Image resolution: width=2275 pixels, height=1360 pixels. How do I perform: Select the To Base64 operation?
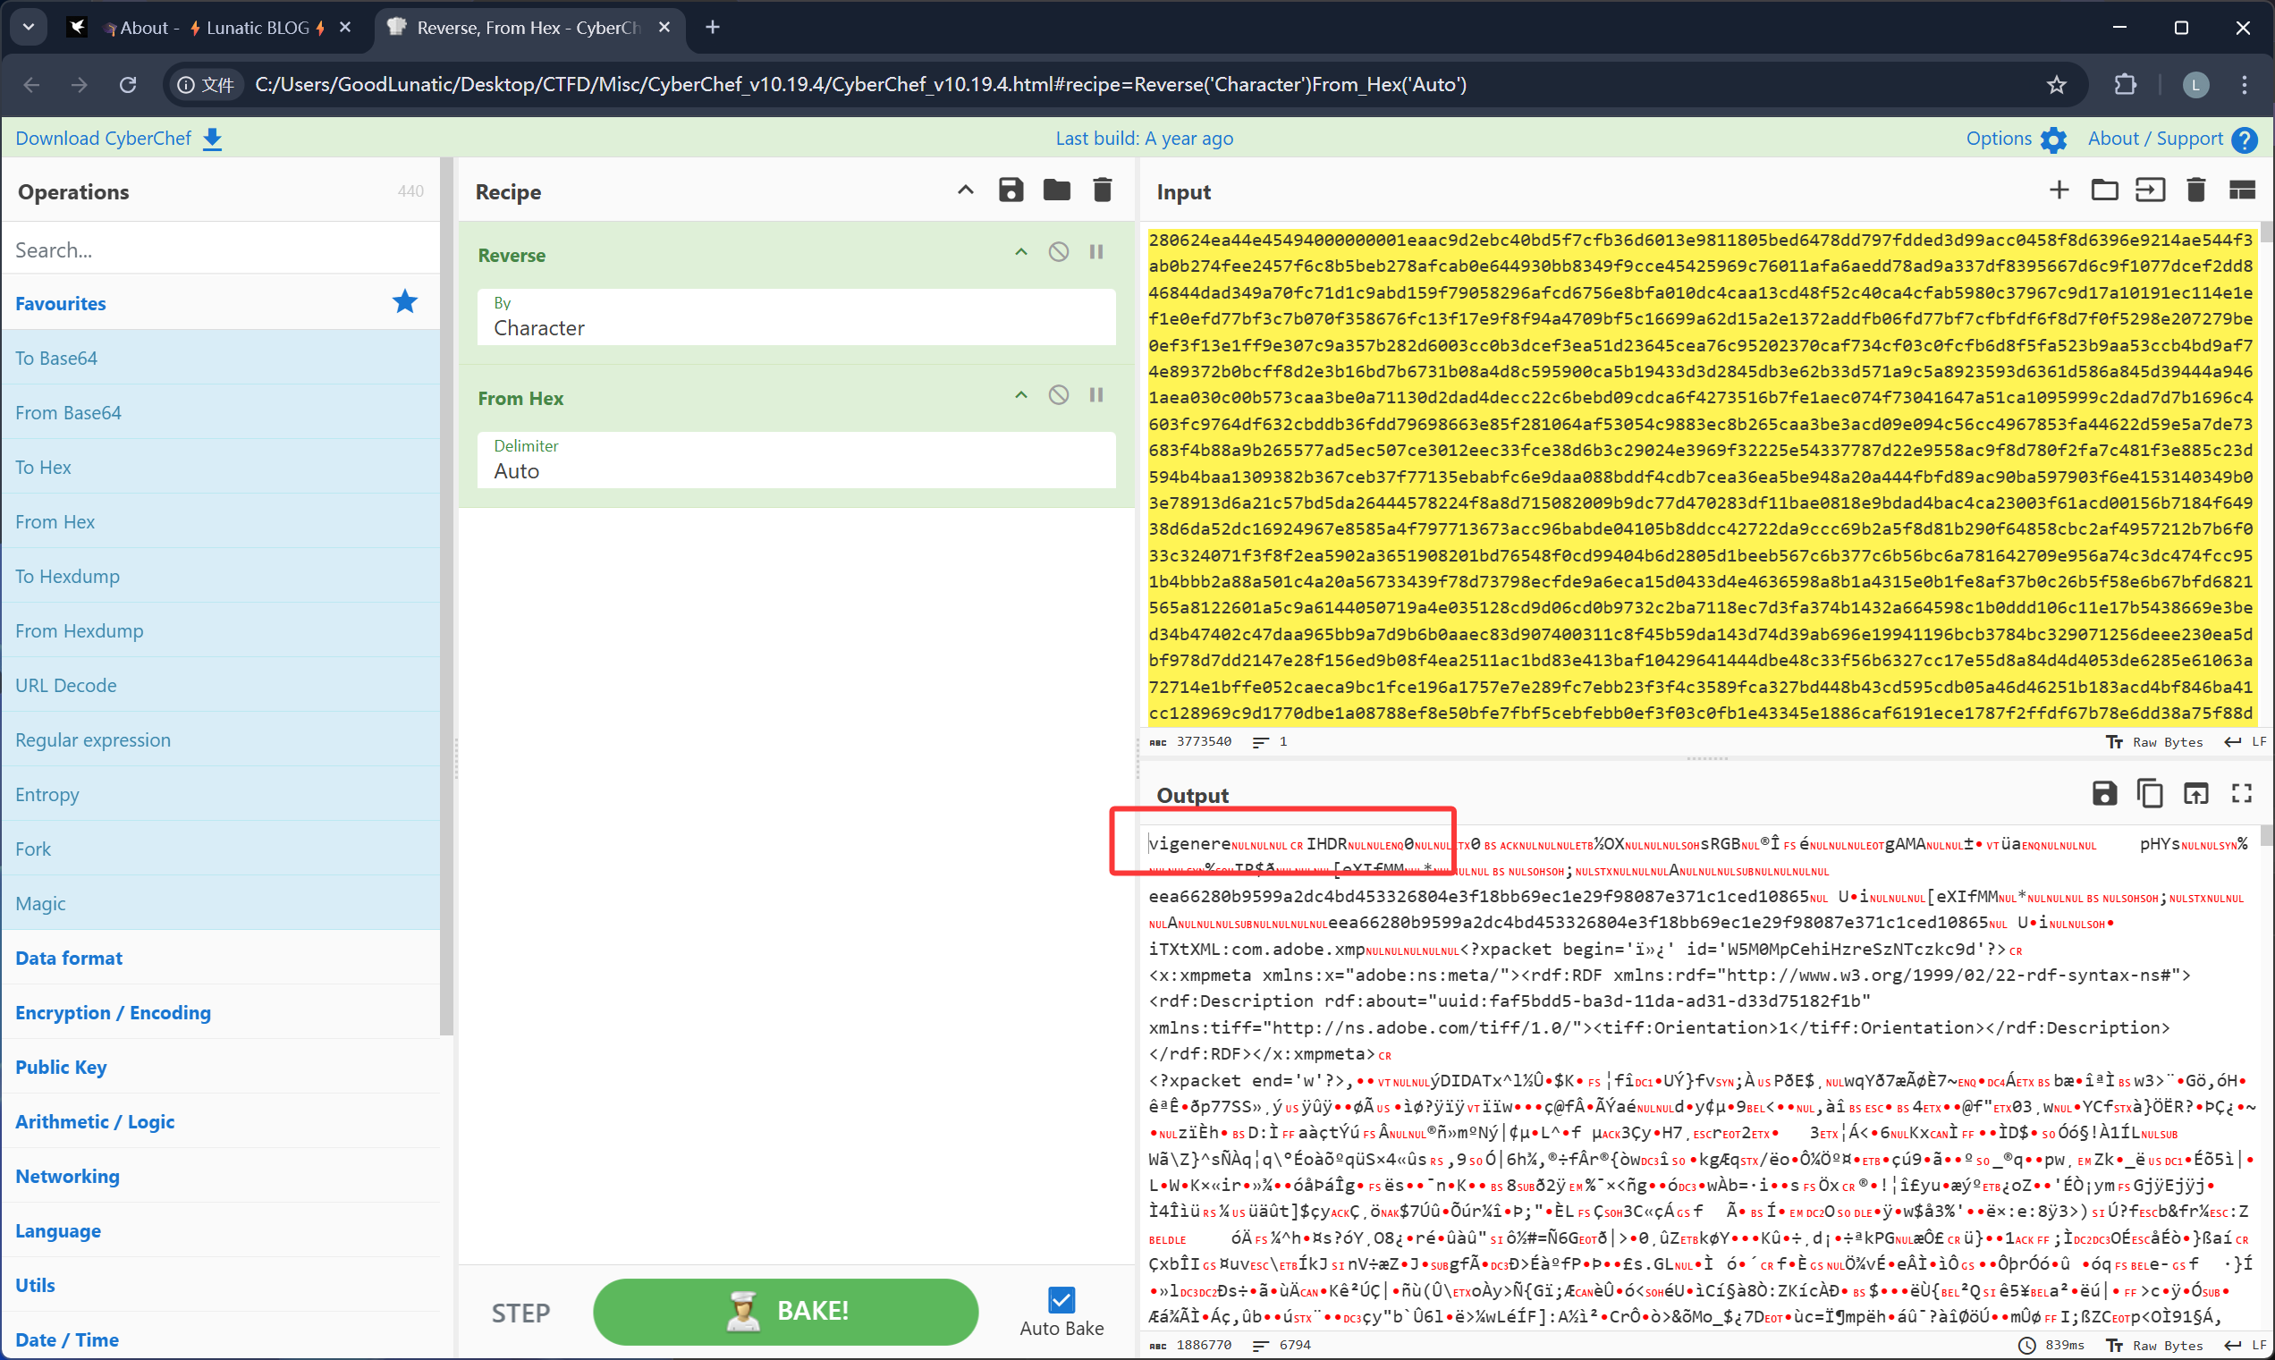(x=220, y=358)
